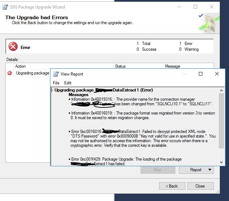Click the report scrollbar up arrow

(x=221, y=90)
